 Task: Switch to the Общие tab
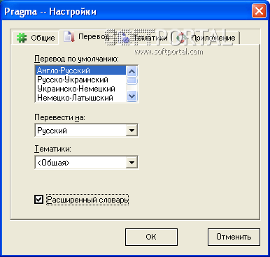[36, 38]
